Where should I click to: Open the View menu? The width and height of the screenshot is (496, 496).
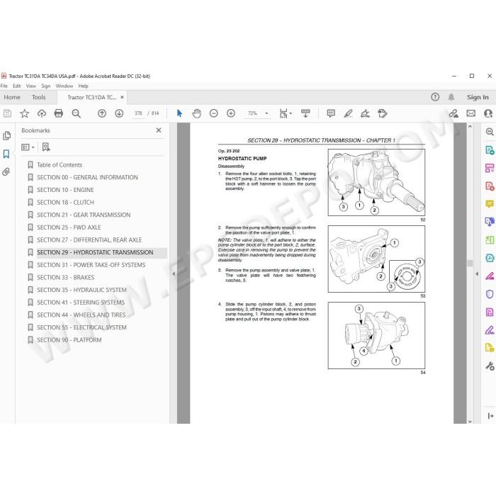(x=31, y=86)
